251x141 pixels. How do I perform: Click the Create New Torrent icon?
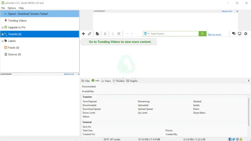pyautogui.click(x=97, y=34)
